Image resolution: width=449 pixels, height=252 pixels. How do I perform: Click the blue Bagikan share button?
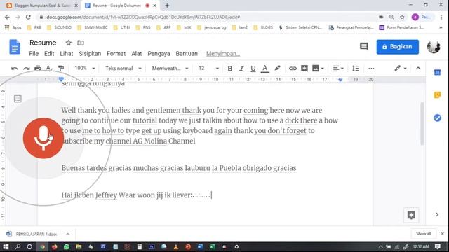(x=398, y=47)
